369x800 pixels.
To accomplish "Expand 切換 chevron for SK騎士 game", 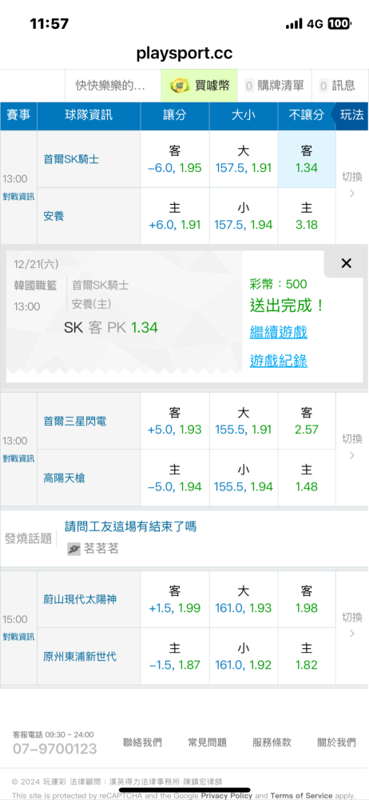I will tap(351, 194).
